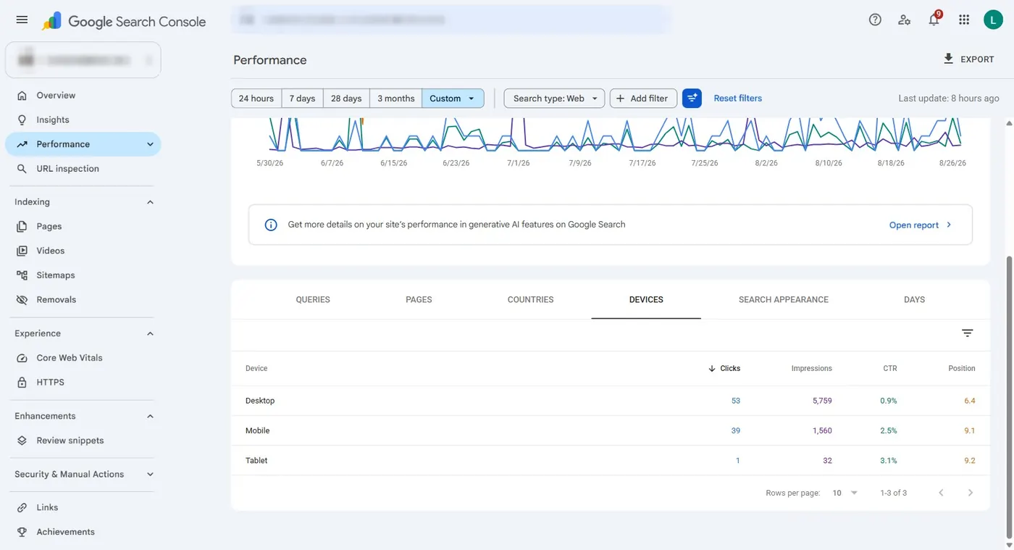Click the Review snippets layers icon

22,441
